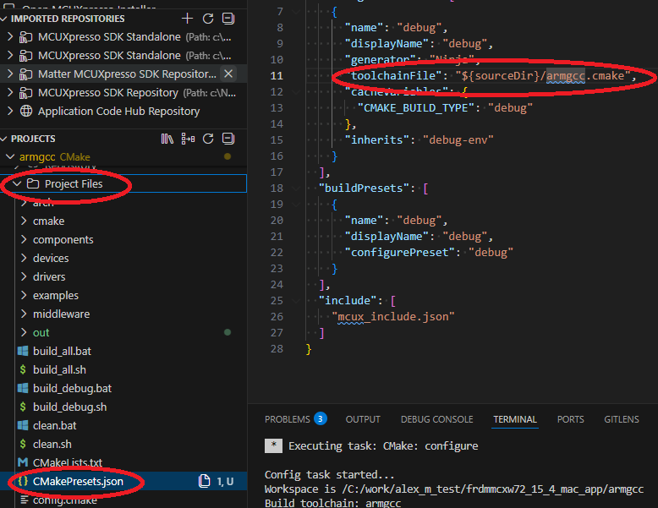Click the workspace path in terminal output

pyautogui.click(x=493, y=489)
